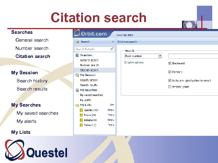Click the My Lists folder icon
Viewport: 218px width, 163px height.
77,105
